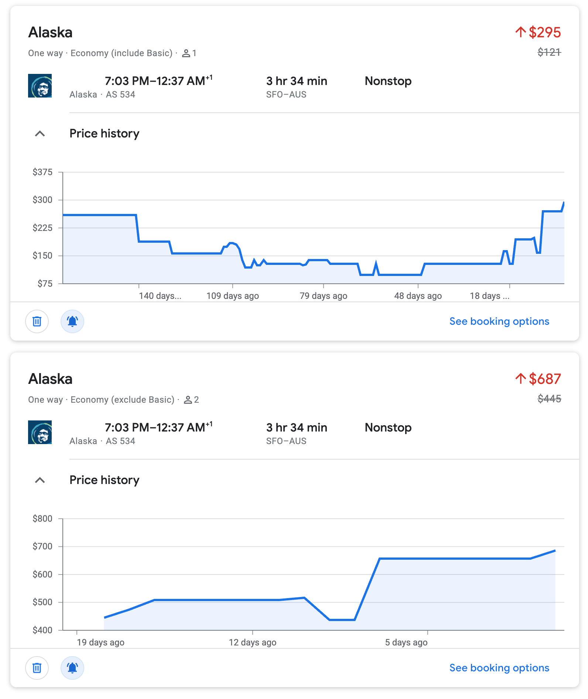Toggle price alert bell on $295 flight
The height and width of the screenshot is (699, 588).
coord(72,321)
